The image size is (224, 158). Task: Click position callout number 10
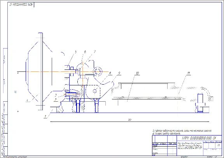(x=137, y=73)
